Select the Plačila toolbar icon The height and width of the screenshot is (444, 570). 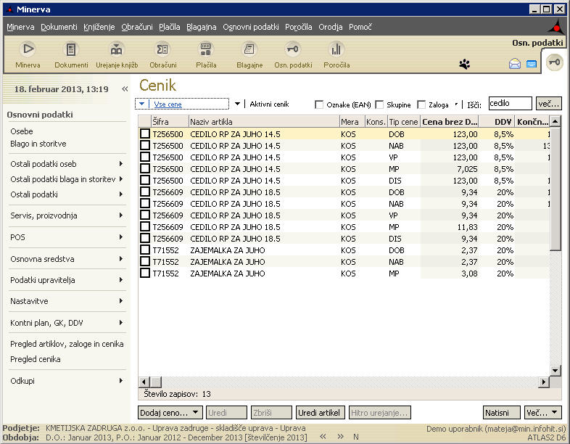click(x=206, y=50)
